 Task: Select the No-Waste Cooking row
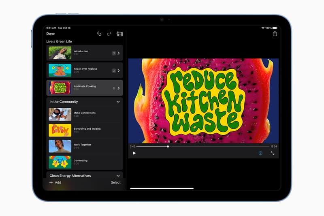coord(85,88)
